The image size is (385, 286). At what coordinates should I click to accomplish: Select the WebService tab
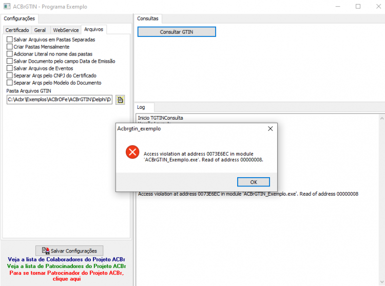[66, 30]
